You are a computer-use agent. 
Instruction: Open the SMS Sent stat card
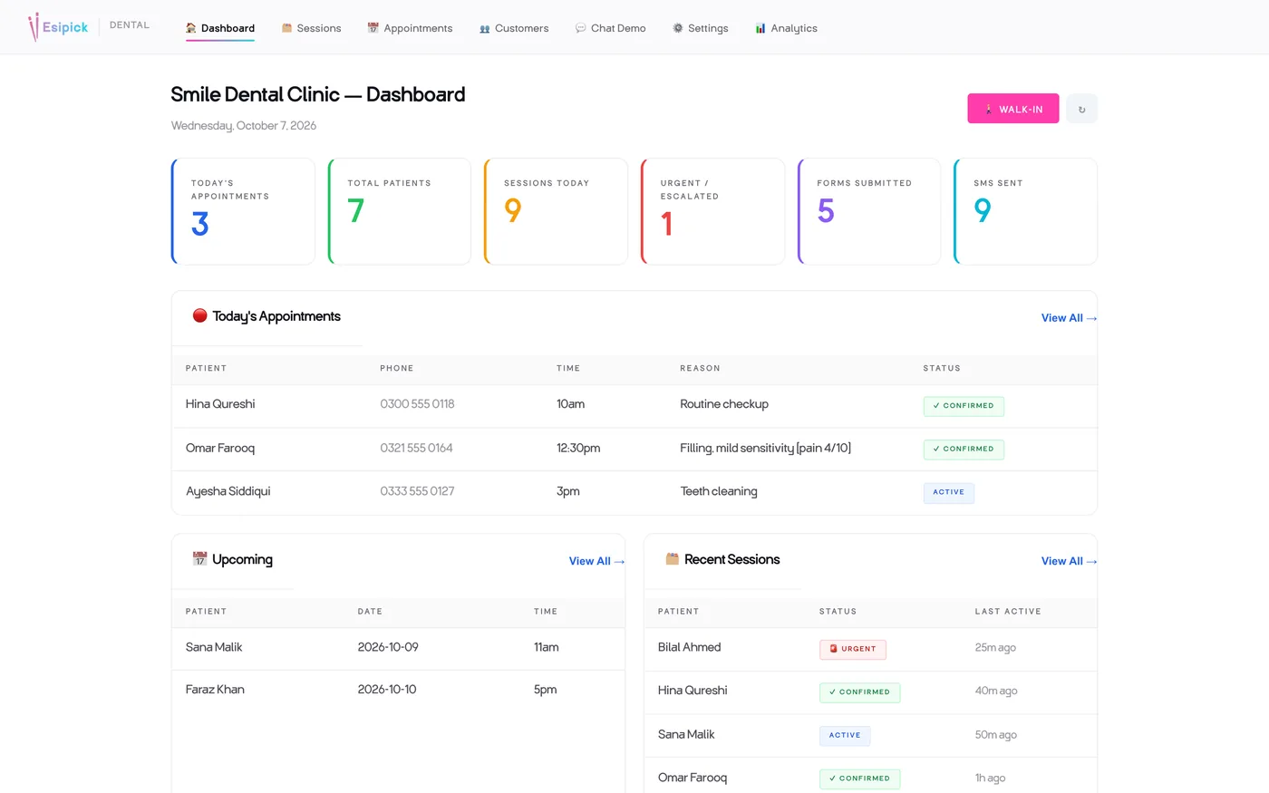[1025, 211]
